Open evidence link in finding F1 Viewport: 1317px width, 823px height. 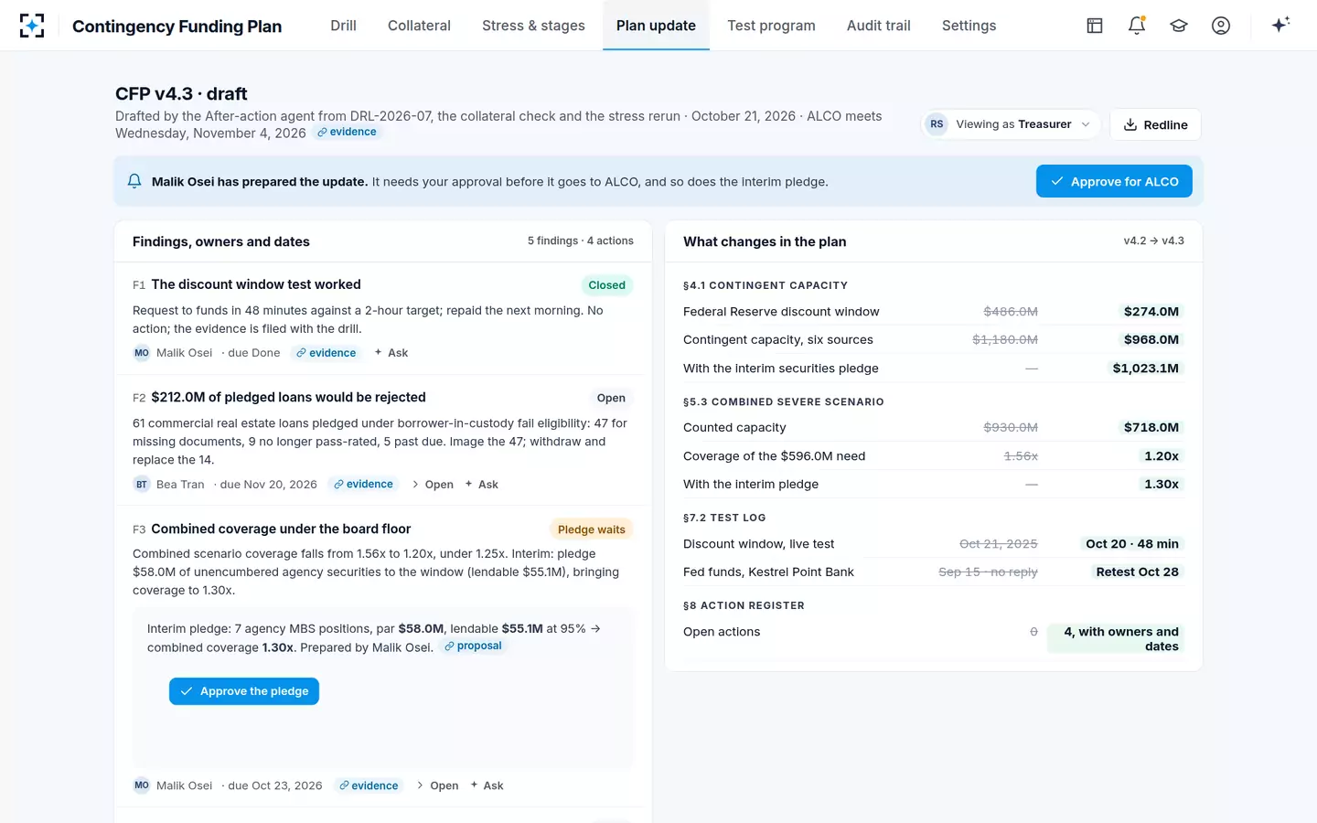point(326,353)
